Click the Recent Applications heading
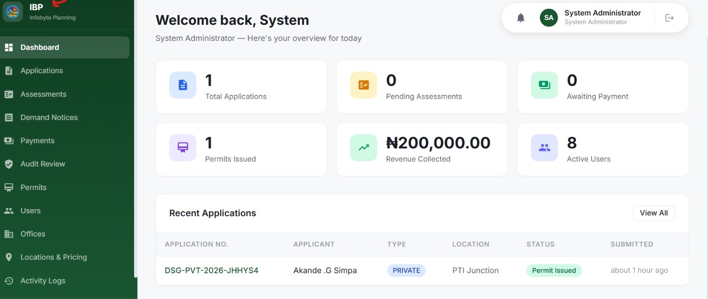Viewport: 708px width, 299px height. click(212, 213)
